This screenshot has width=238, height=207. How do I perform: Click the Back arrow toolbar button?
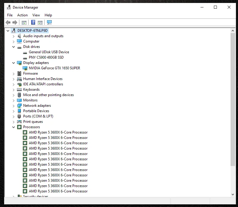click(8, 22)
